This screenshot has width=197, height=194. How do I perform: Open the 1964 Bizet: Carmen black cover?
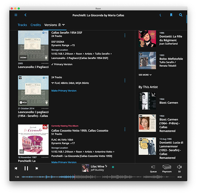pos(147,101)
